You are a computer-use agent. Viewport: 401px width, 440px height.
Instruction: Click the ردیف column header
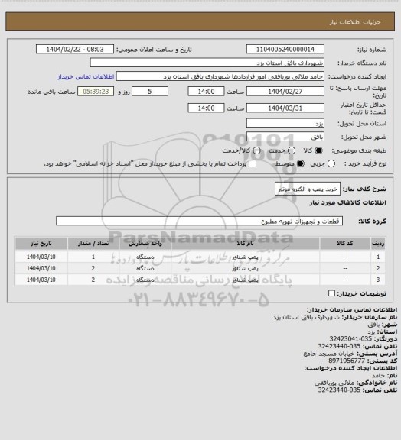coord(378,244)
